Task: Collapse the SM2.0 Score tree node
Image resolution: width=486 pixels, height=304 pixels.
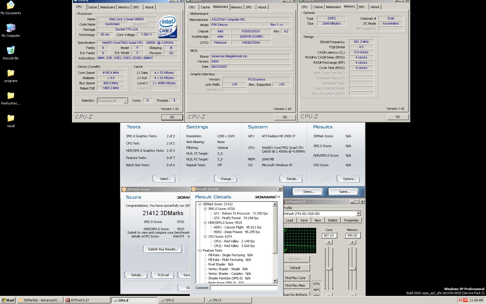Action: point(205,209)
